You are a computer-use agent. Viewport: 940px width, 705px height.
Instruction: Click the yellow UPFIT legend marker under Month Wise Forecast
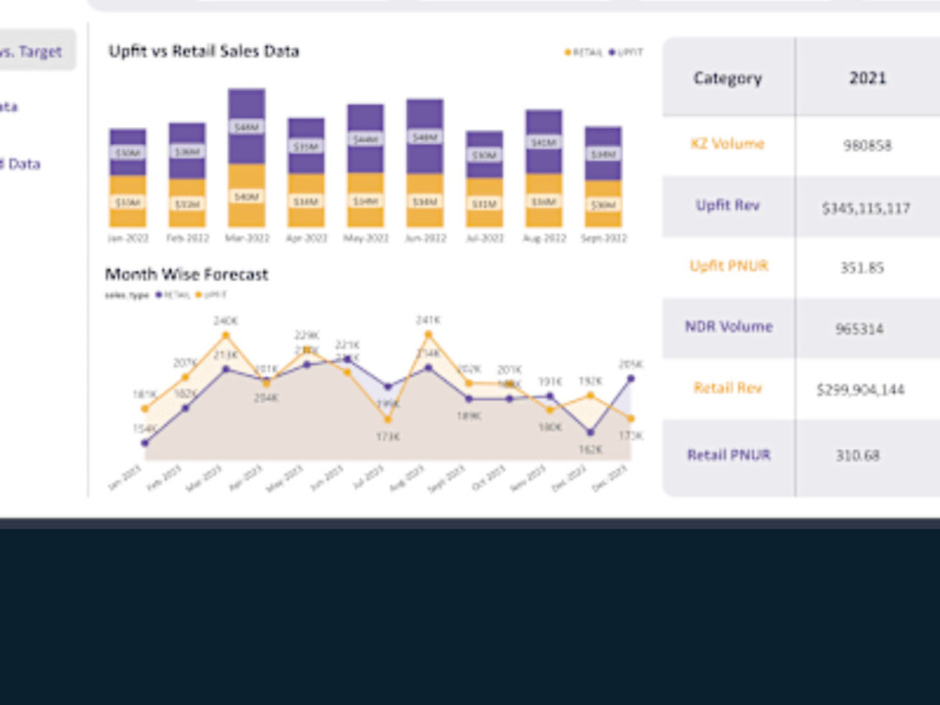[x=199, y=294]
